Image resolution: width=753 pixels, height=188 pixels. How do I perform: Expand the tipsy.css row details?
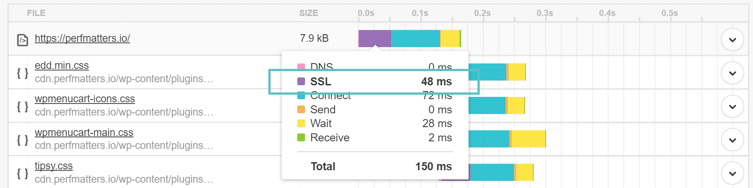[732, 173]
